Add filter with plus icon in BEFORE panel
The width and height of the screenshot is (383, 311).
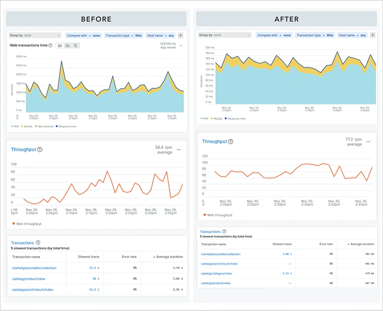181,35
